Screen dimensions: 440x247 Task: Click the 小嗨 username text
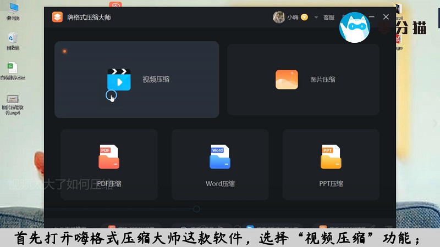click(x=293, y=17)
